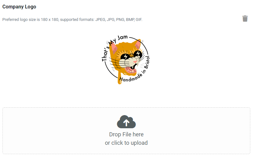Click the "That's My Jam" logo text

(x=114, y=47)
